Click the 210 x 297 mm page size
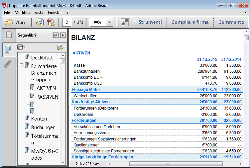Image resolution: width=250 pixels, height=168 pixels. coord(88,164)
